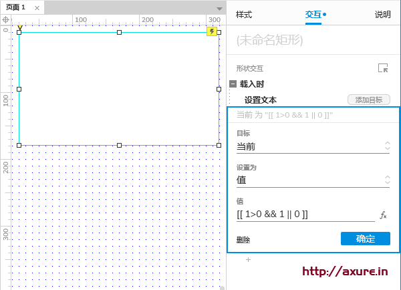The width and height of the screenshot is (401, 290).
Task: Click the right-middle resize handle of rectangle
Action: [219, 90]
